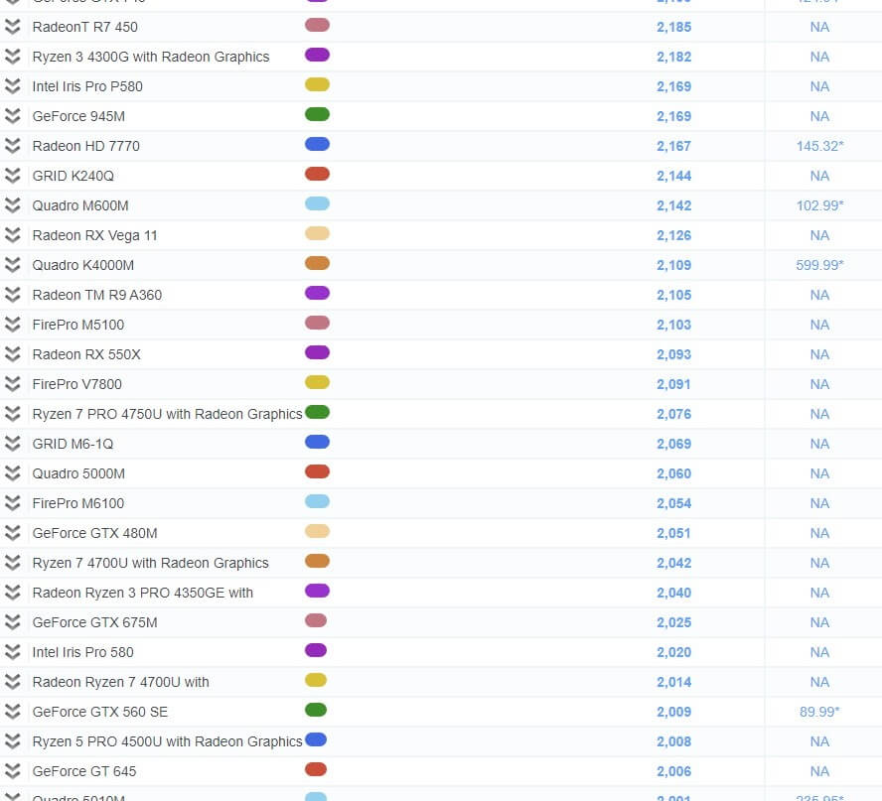Click the 89.99* price for GeForce GTX 560 SE
The image size is (882, 801).
819,713
